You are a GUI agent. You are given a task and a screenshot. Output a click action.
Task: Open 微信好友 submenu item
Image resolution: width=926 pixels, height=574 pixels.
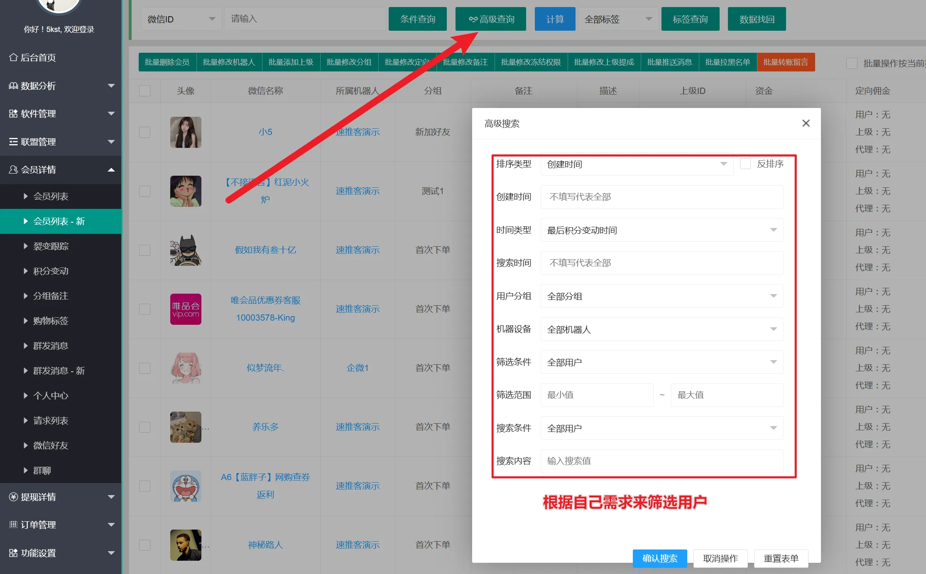(x=61, y=446)
